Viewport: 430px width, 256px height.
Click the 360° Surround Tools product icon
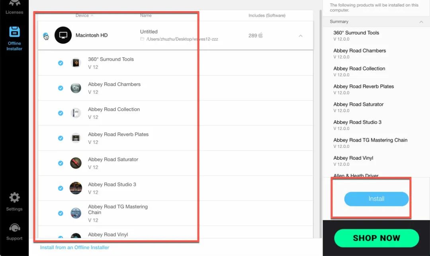click(x=76, y=63)
